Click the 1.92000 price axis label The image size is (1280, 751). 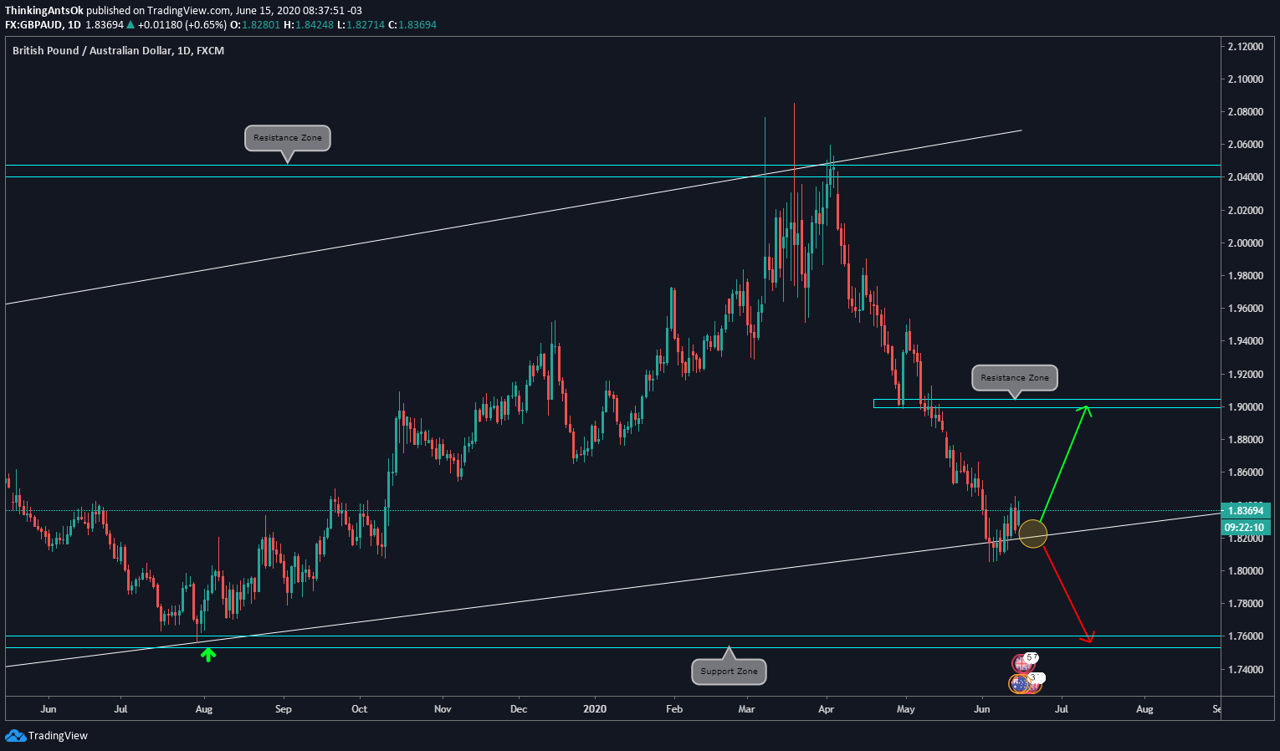(1245, 374)
